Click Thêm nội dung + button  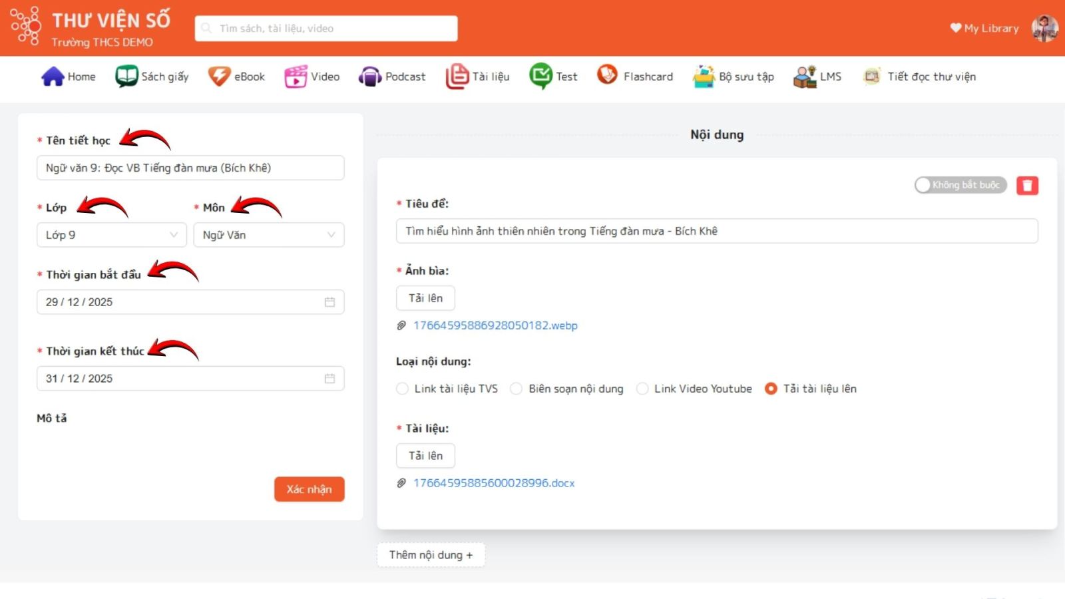(431, 555)
